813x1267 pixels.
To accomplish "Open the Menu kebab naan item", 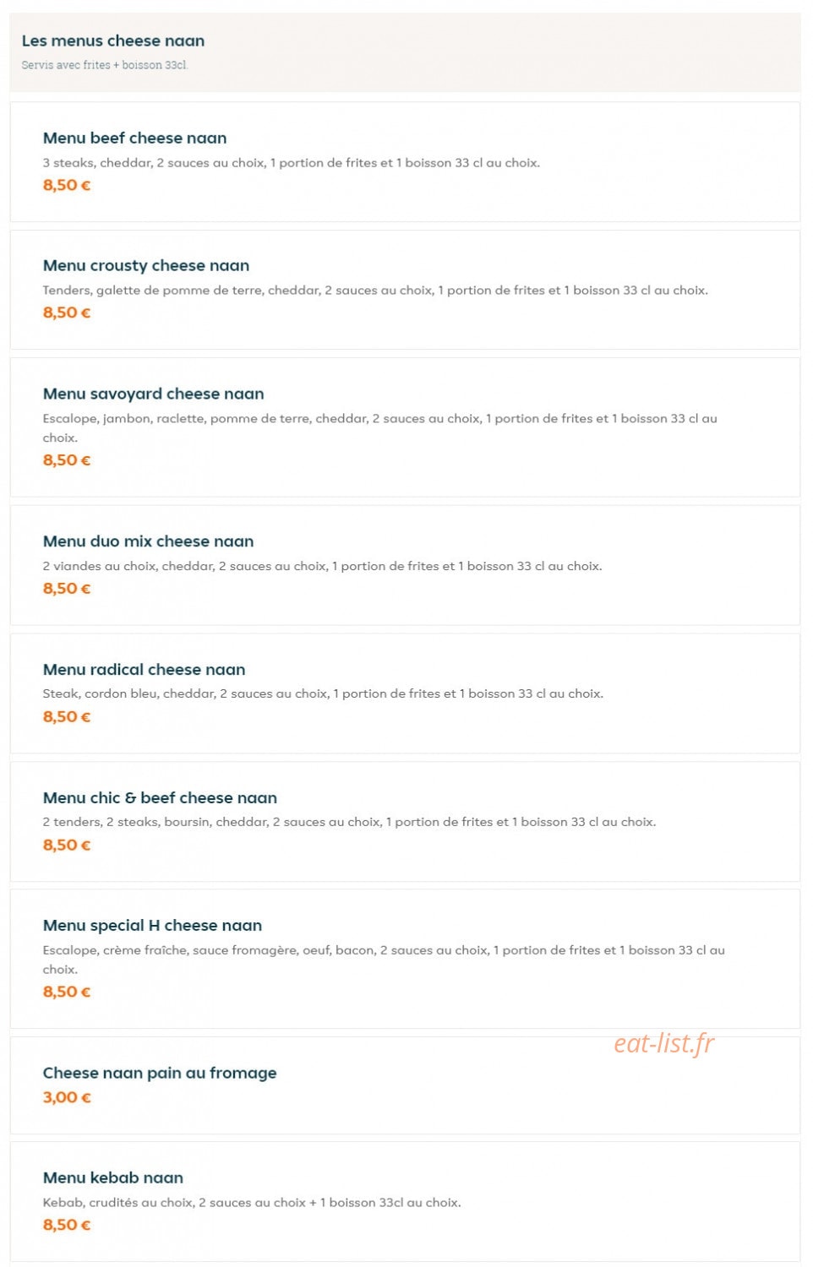I will pos(405,1202).
